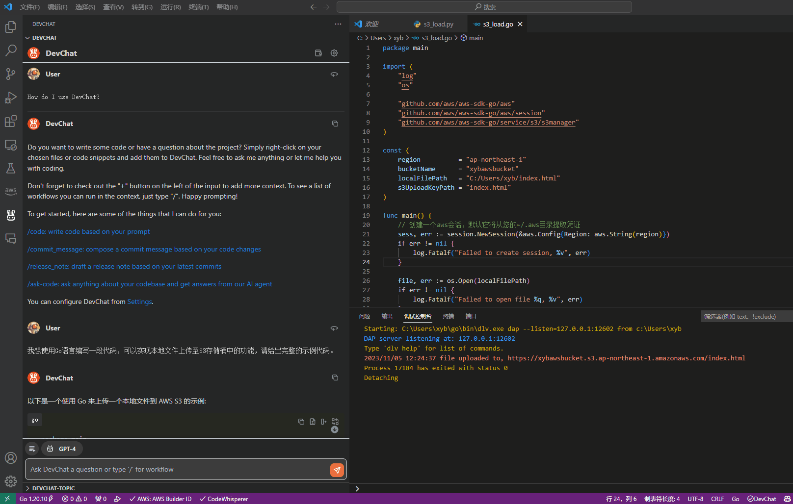The image size is (793, 504).
Task: Click the UTF-8 encoding status item
Action: (695, 499)
